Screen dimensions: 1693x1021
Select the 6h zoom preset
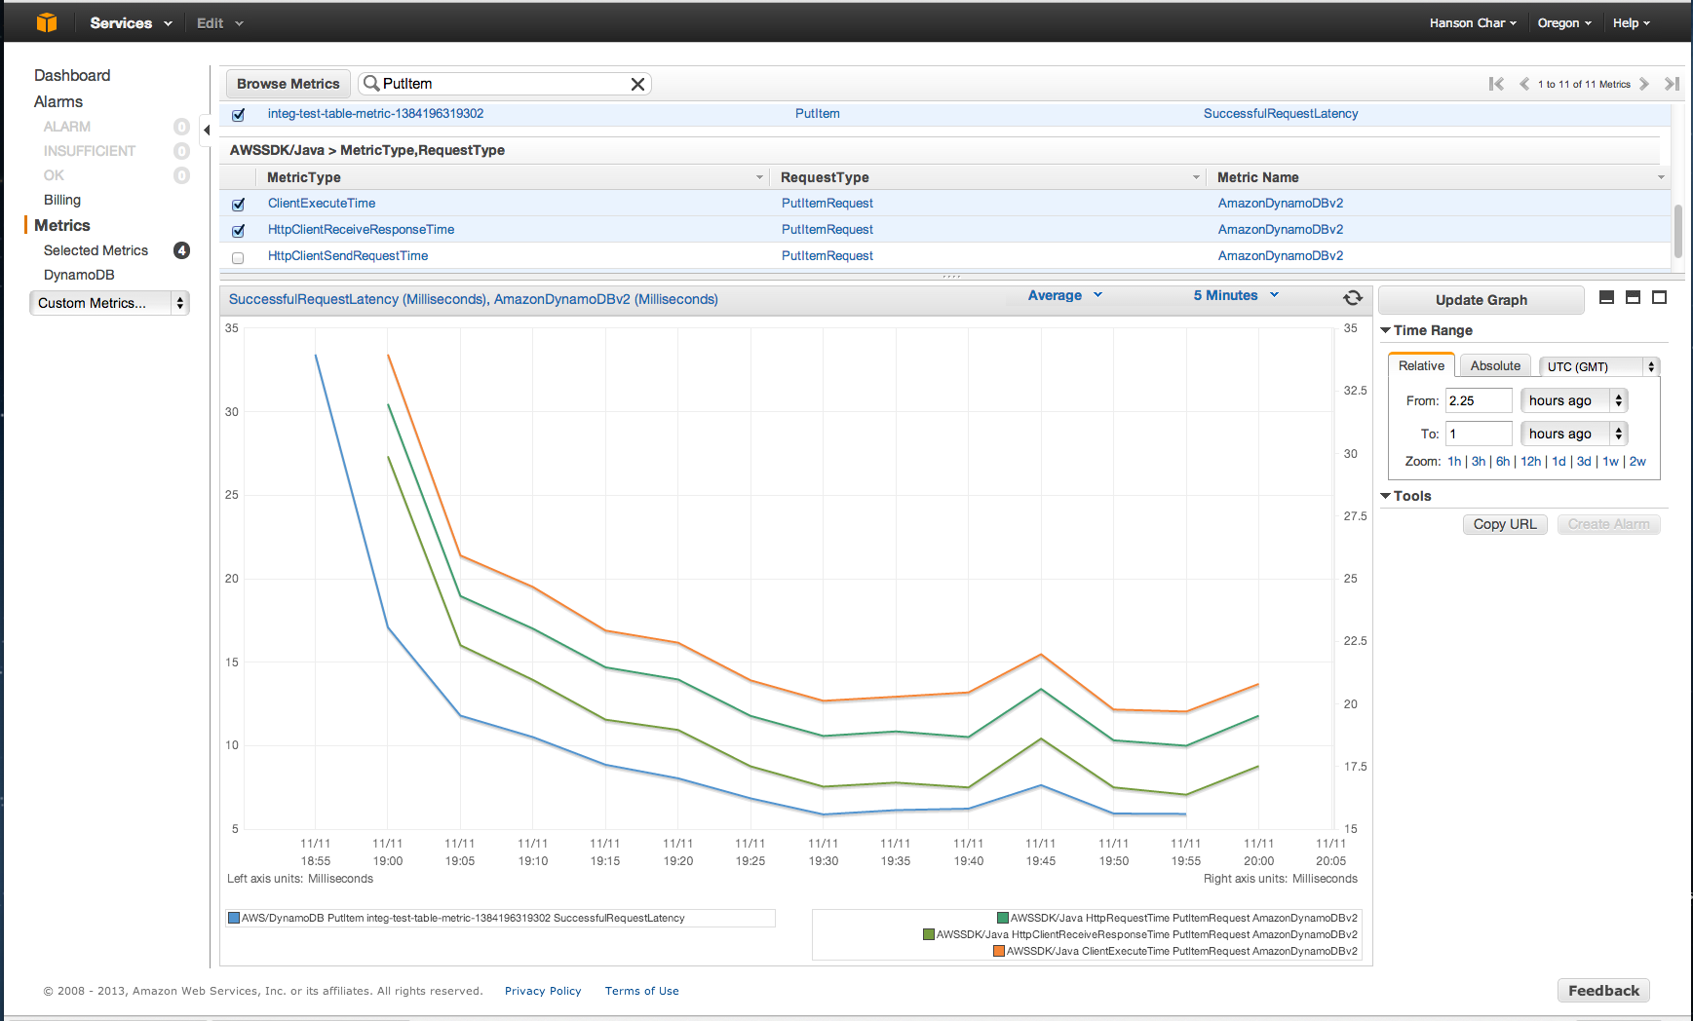[x=1502, y=461]
